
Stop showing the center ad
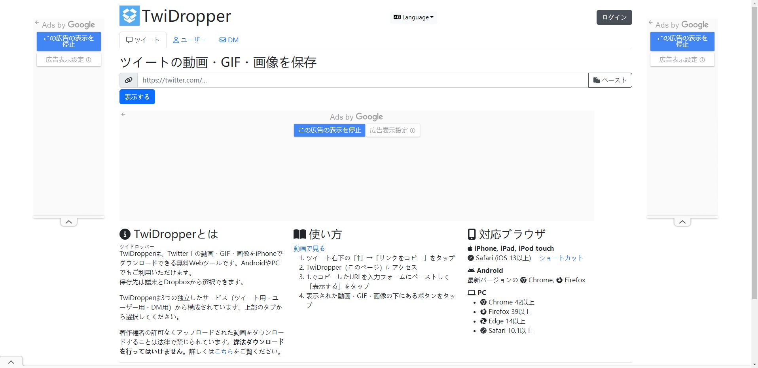click(330, 130)
